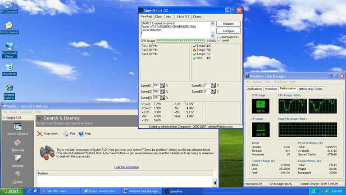Open the Recovery section in Spybot
Screen dimensions: 346x195
(17, 145)
